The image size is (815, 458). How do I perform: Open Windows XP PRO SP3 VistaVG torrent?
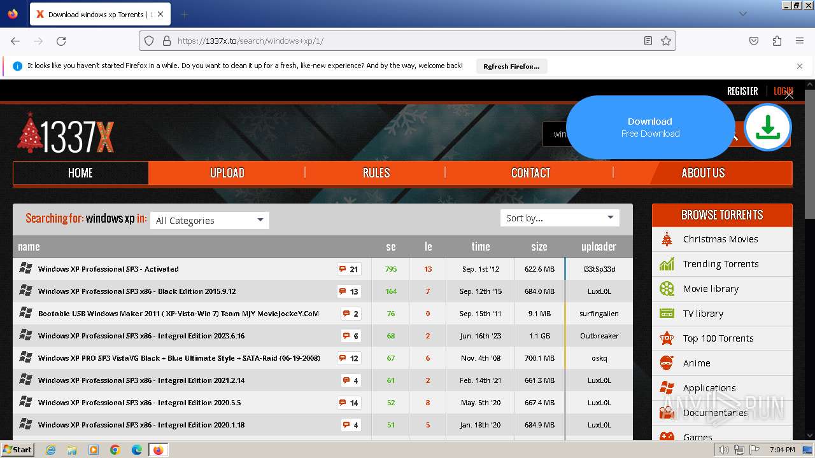[179, 358]
